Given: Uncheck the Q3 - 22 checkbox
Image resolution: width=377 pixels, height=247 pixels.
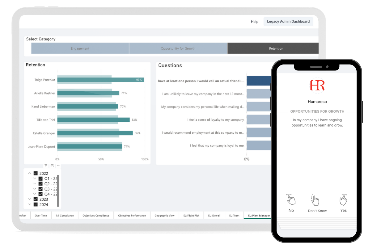Looking at the screenshot, I should coord(40,189).
